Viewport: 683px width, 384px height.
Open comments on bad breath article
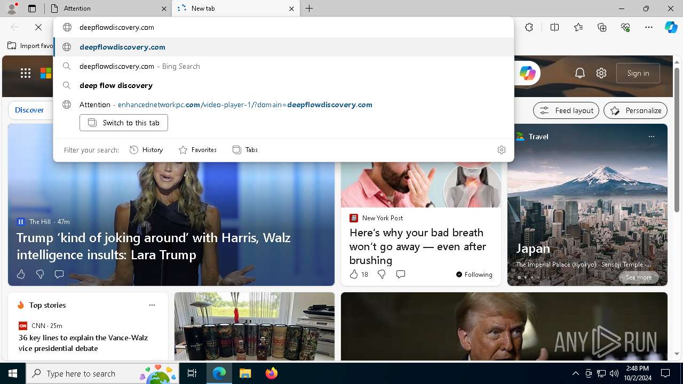tap(401, 274)
